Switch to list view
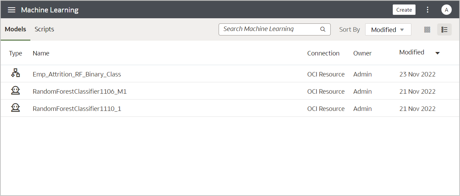Image resolution: width=460 pixels, height=196 pixels. tap(444, 30)
